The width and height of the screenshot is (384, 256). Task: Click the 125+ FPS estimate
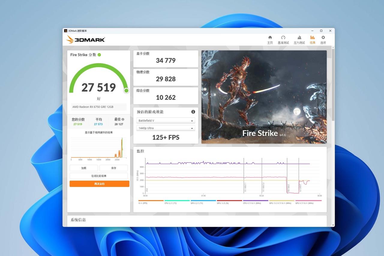coord(166,137)
